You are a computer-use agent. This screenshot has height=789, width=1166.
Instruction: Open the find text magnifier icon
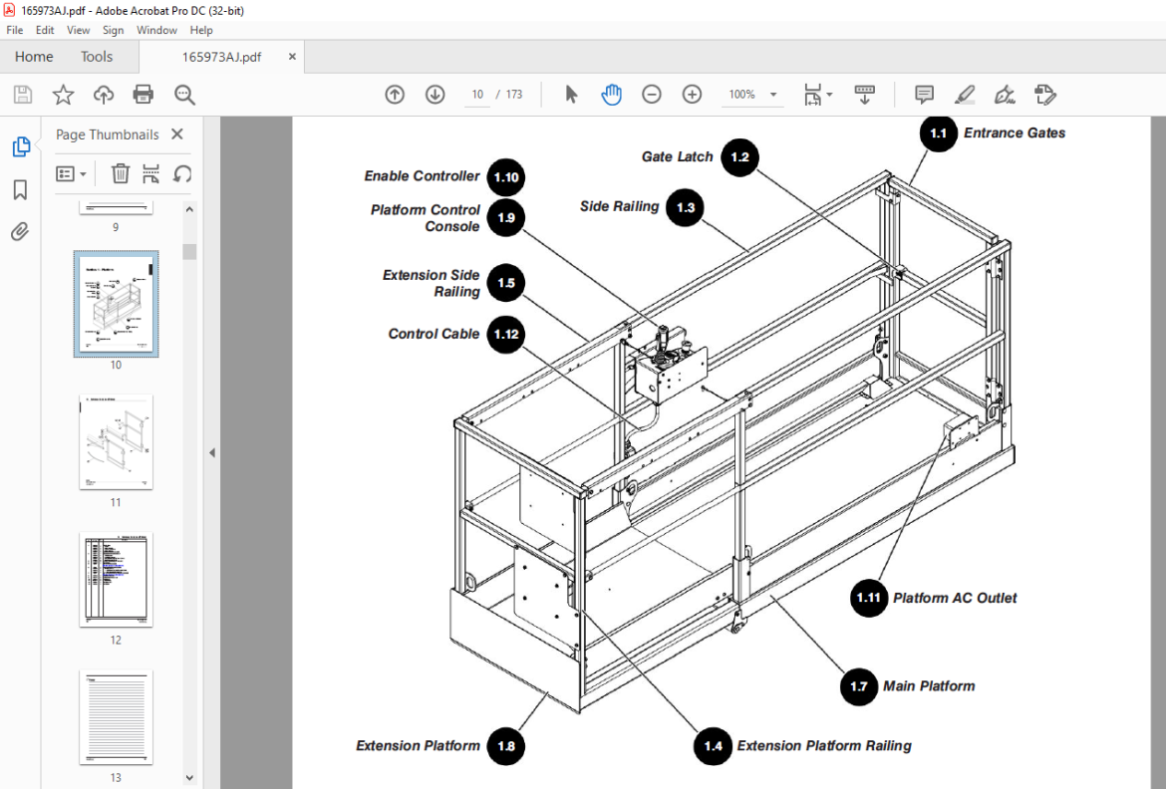coord(184,95)
